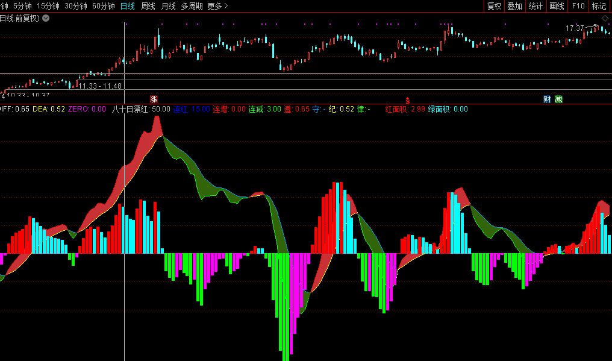Click the 复权 button

coord(495,6)
